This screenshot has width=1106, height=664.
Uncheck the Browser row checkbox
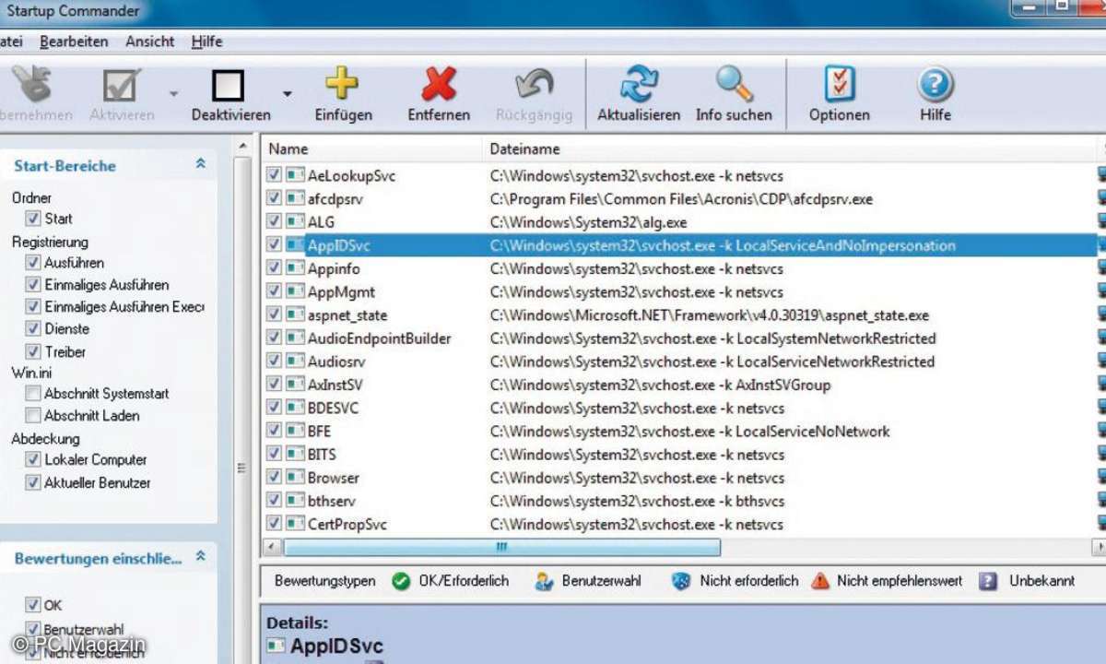click(x=274, y=478)
